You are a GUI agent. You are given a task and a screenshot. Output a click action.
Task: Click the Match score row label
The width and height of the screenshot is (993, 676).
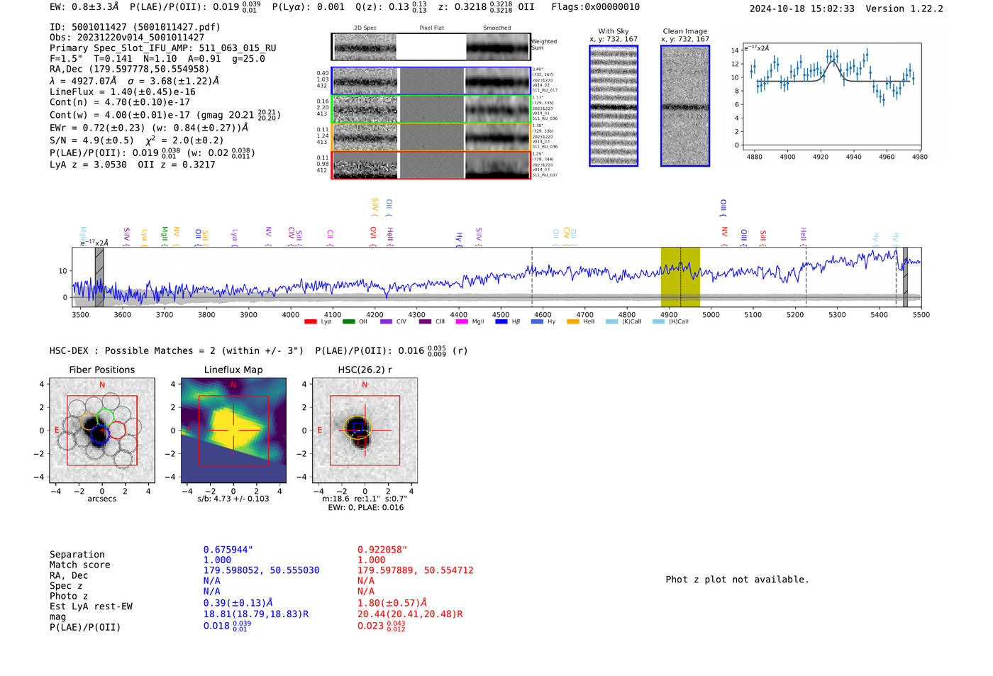pyautogui.click(x=80, y=565)
